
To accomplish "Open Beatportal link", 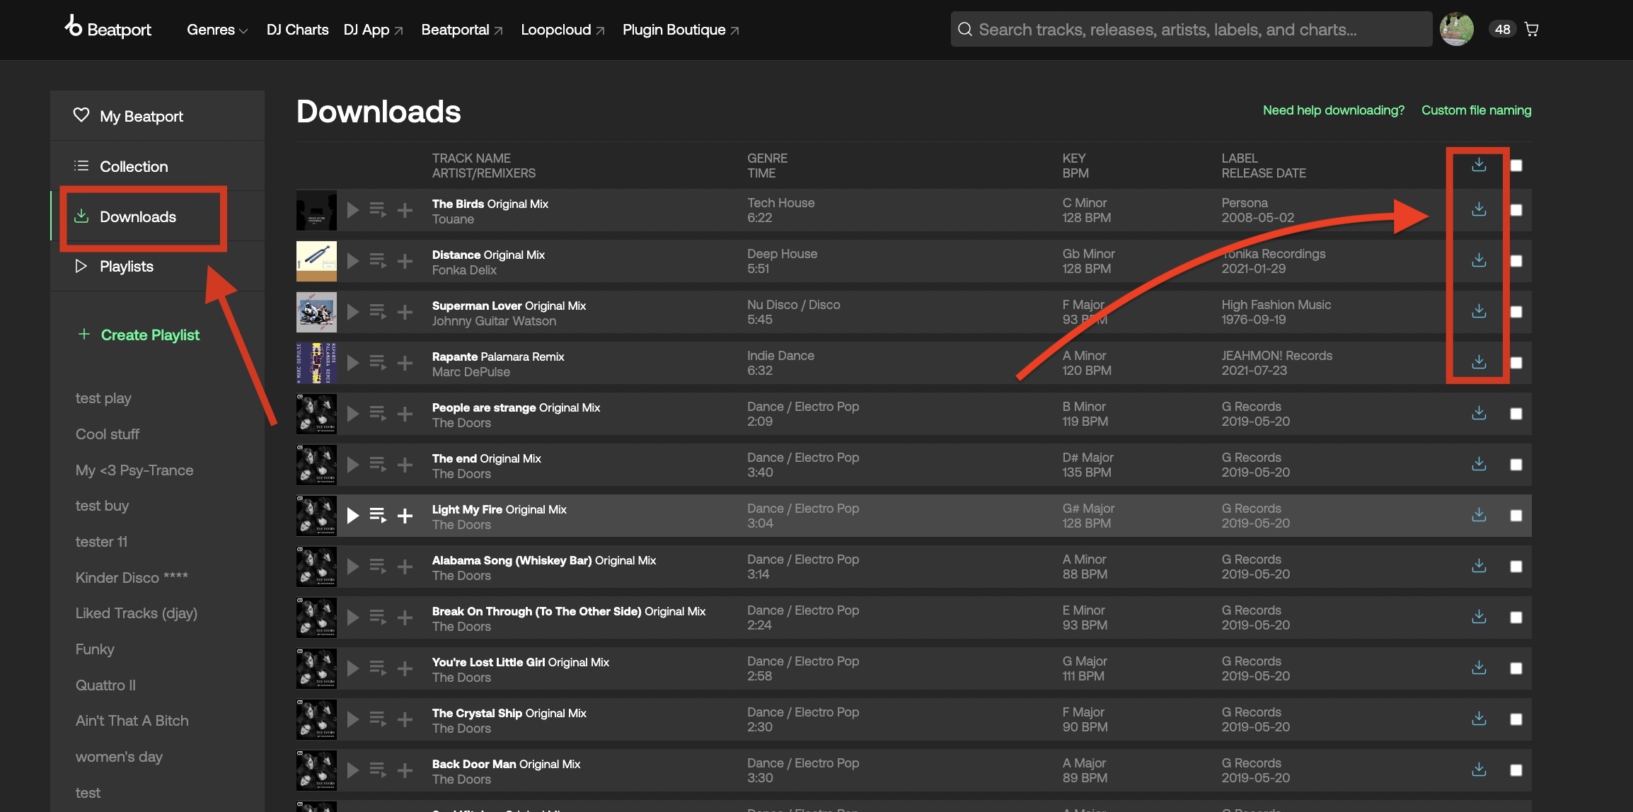I will (461, 30).
